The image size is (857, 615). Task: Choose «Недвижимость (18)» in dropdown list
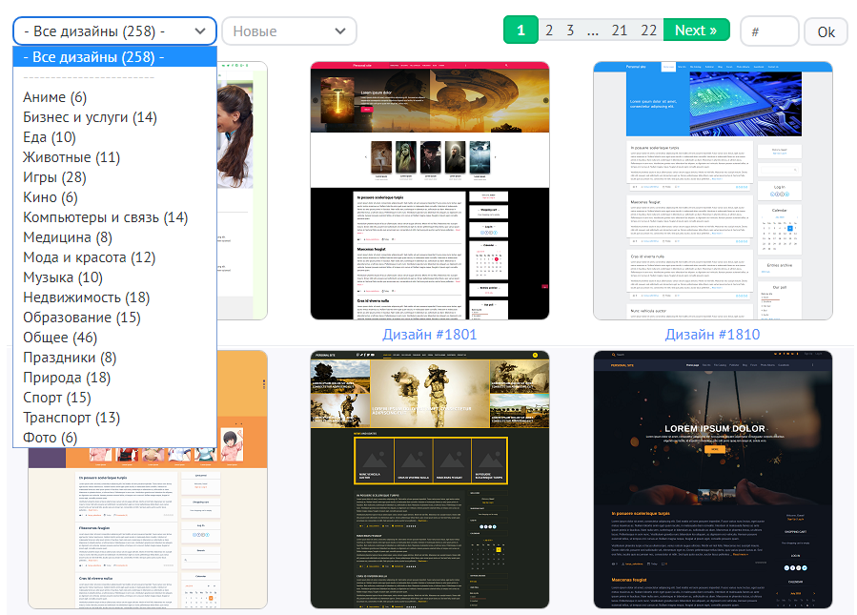tap(86, 297)
